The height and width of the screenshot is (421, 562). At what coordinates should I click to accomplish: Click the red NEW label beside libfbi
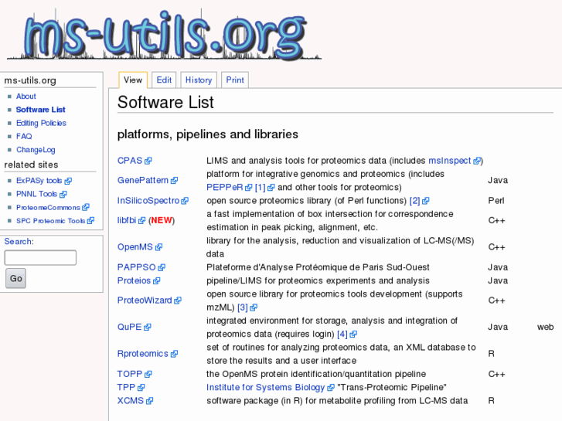click(x=162, y=220)
